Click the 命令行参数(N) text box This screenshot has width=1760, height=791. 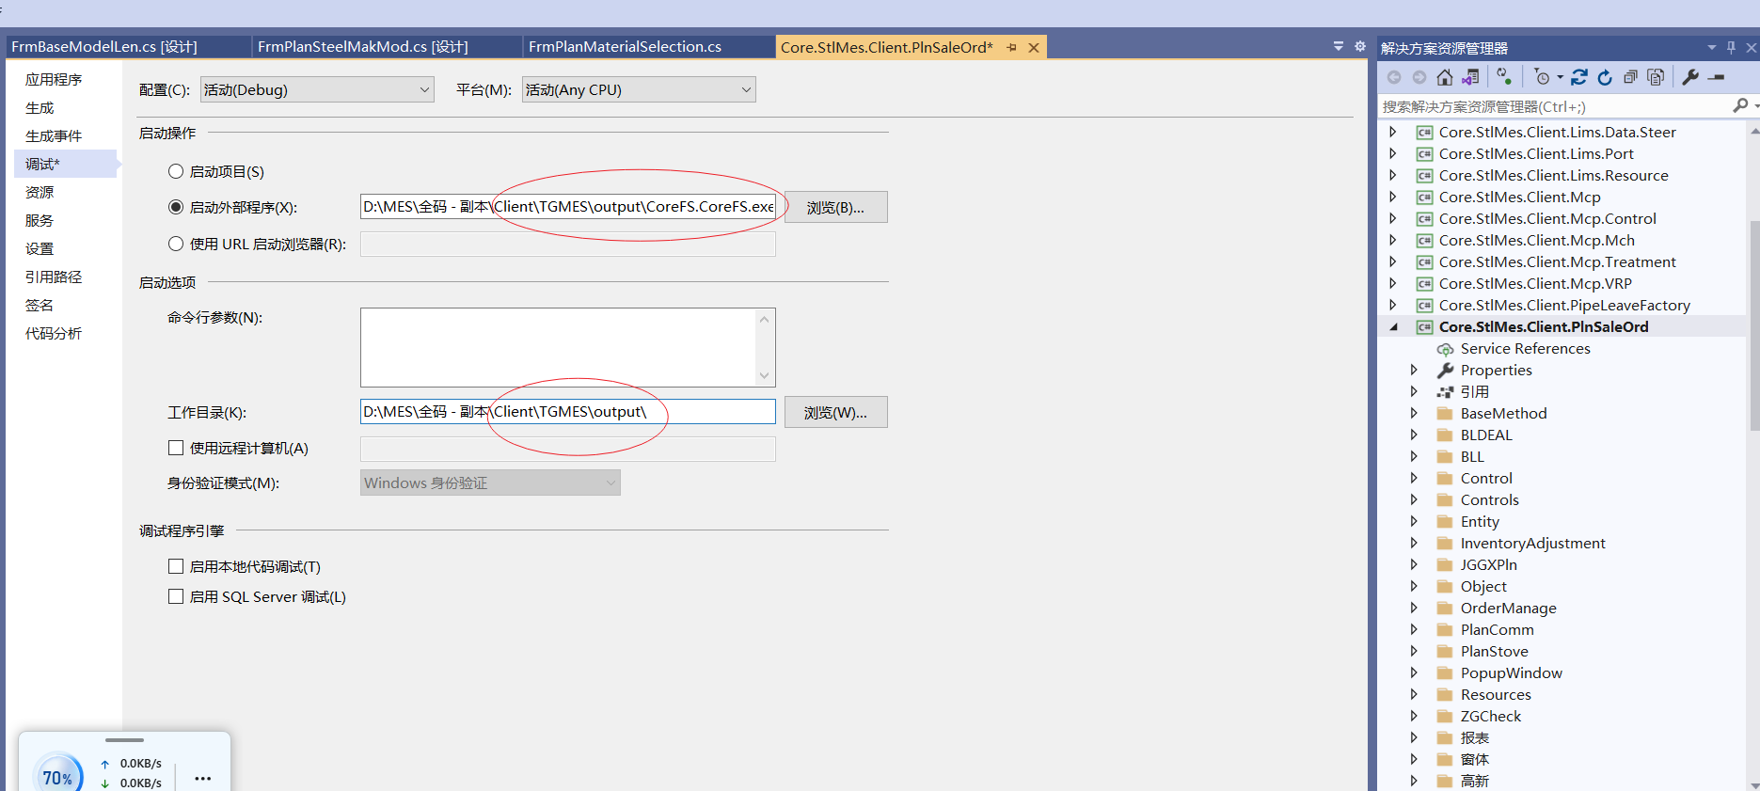click(558, 347)
